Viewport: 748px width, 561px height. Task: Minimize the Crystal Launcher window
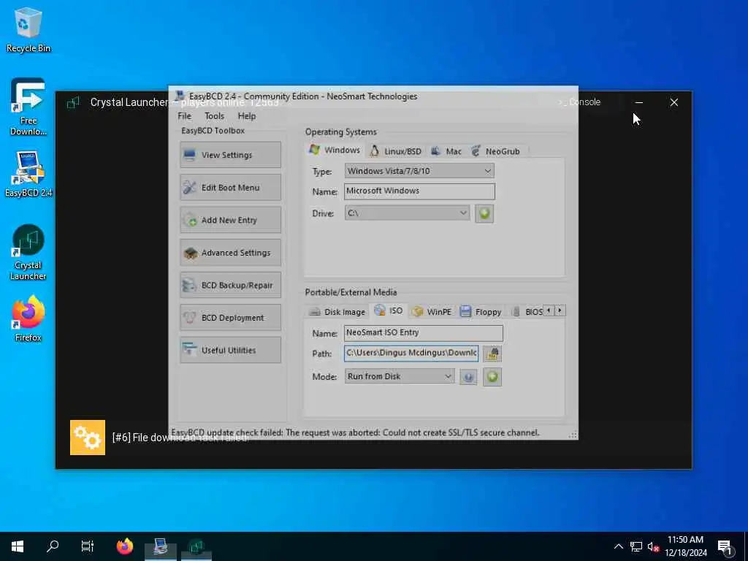pos(638,102)
